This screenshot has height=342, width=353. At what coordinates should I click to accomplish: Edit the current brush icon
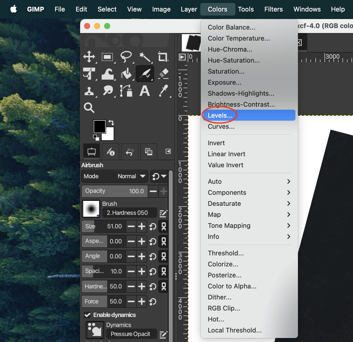click(163, 213)
